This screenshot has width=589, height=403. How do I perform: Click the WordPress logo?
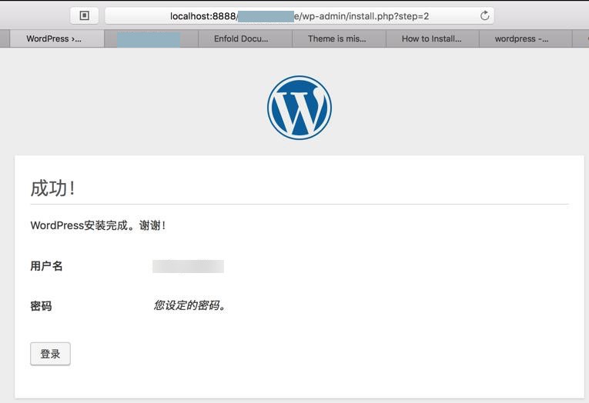[300, 108]
